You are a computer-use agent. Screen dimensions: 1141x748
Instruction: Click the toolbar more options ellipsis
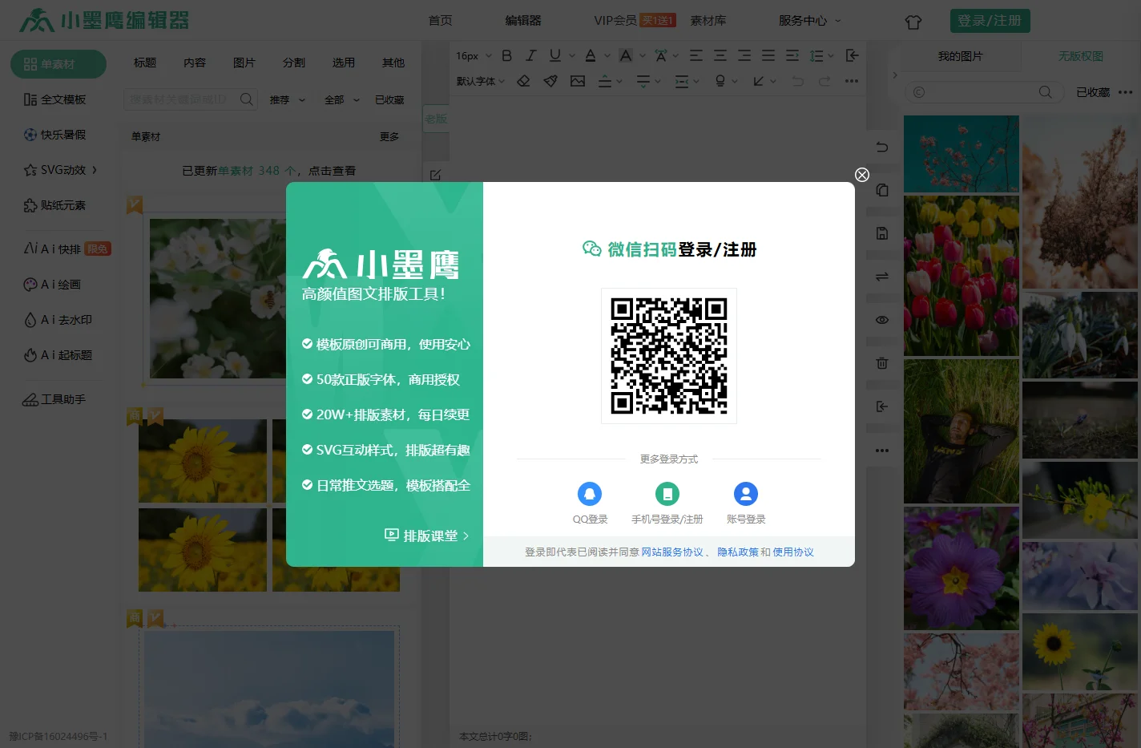click(852, 81)
